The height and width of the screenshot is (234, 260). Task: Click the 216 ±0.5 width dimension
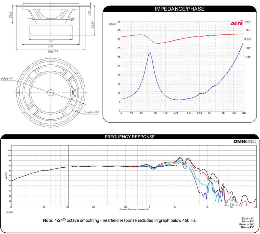point(53,52)
